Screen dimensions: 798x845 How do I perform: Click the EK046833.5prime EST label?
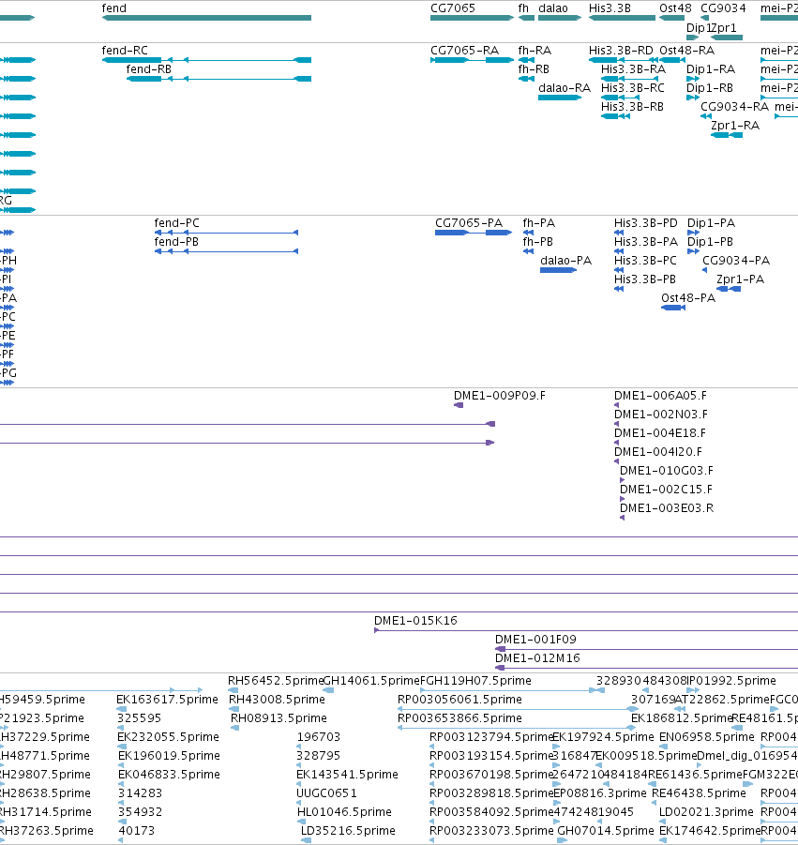169,775
